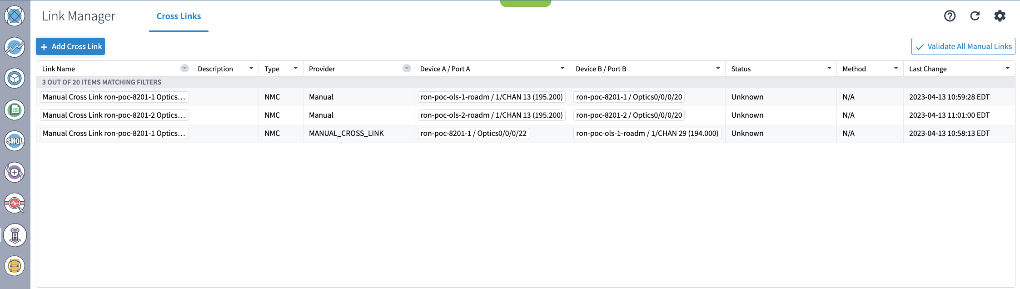Open the Status column dropdown

point(829,68)
